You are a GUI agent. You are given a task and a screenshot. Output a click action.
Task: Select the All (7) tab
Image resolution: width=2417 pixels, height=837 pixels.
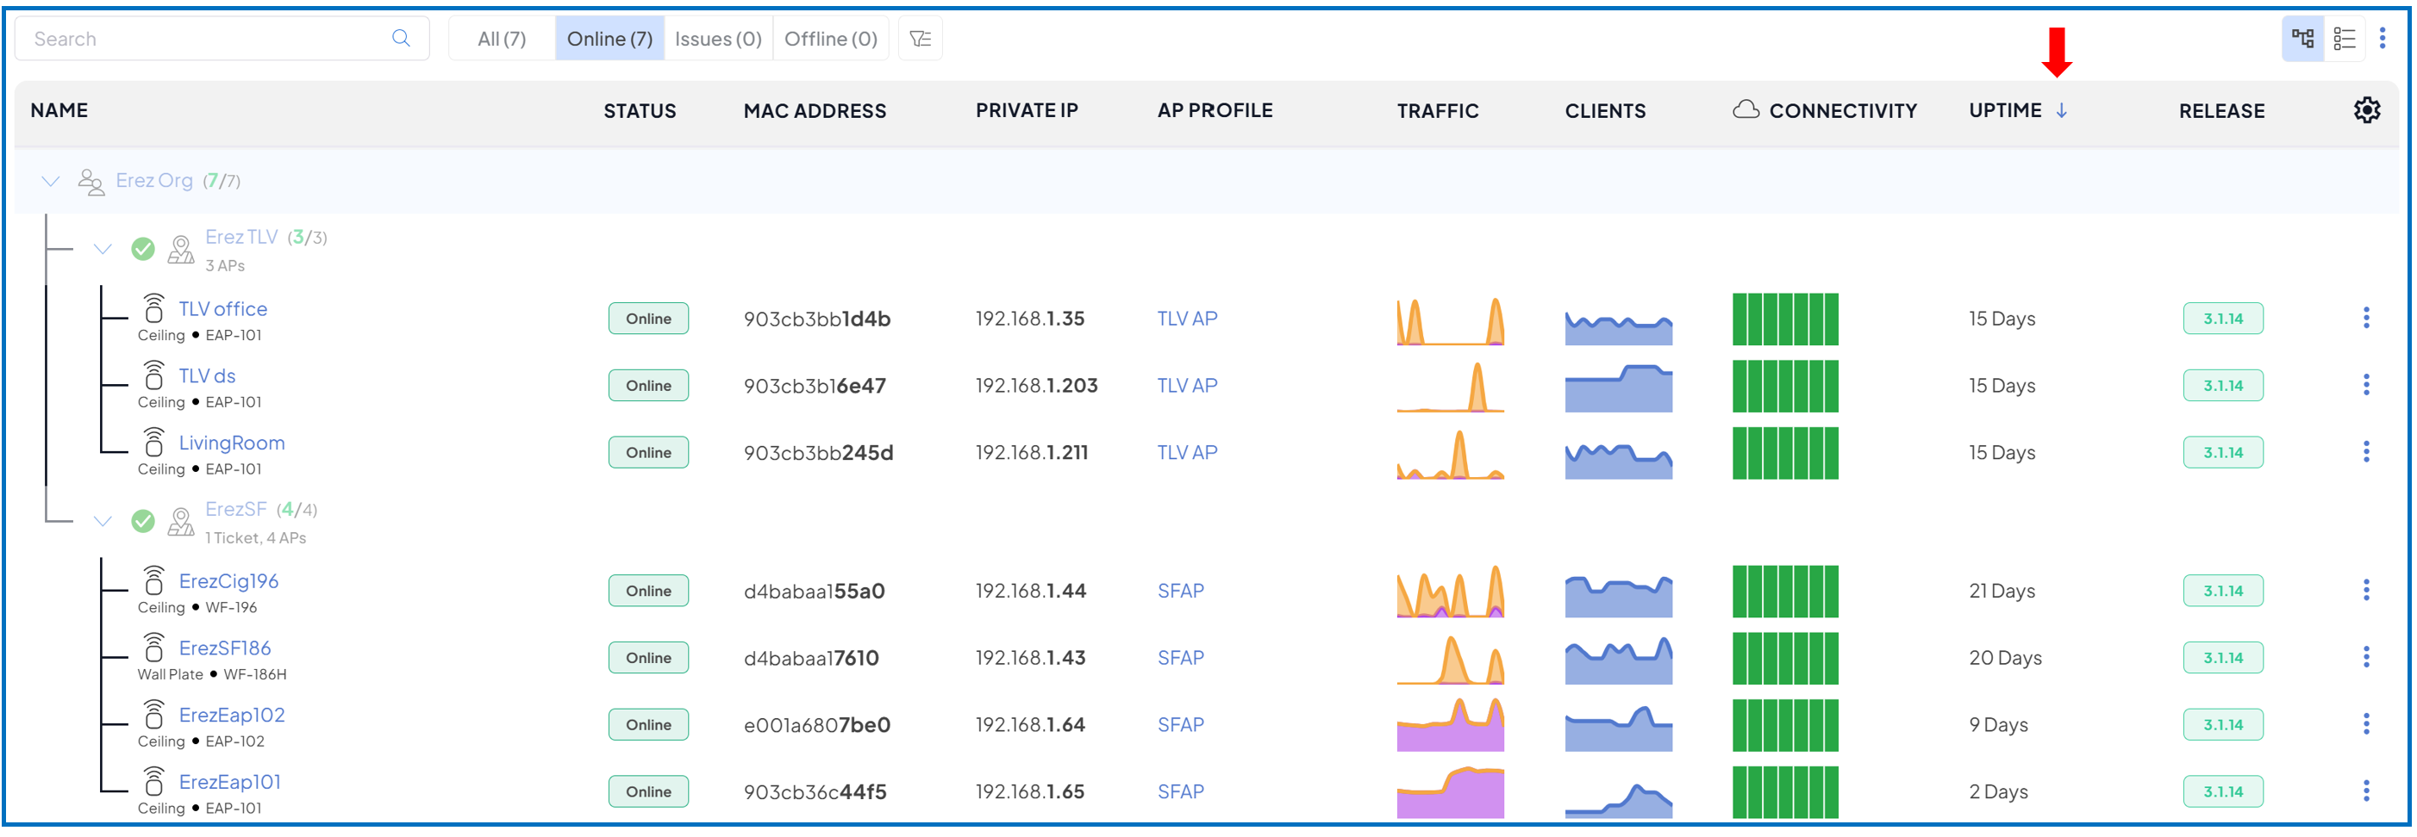[502, 39]
